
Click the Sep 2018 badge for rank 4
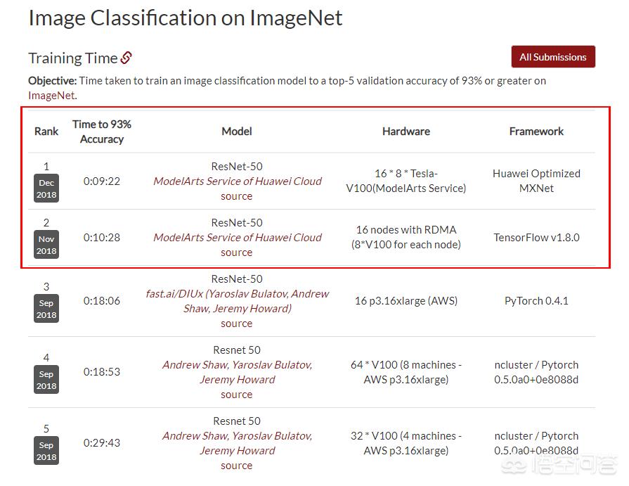(x=46, y=380)
